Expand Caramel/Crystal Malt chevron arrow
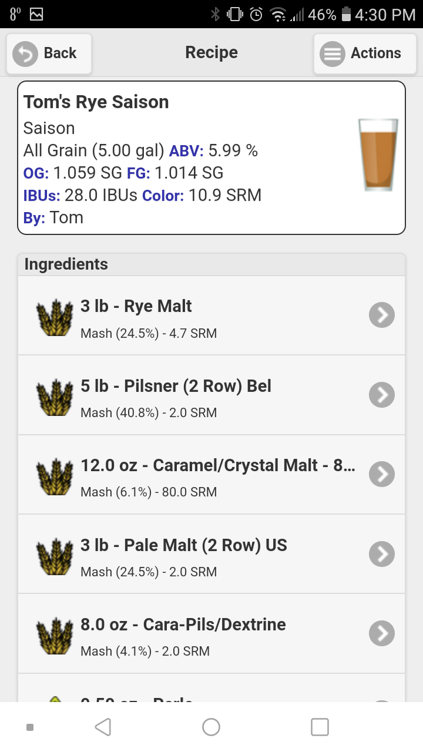The image size is (423, 752). (x=382, y=474)
